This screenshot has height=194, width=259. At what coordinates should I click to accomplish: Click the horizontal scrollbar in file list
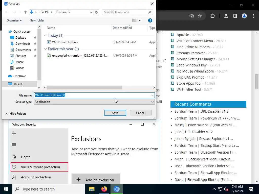(x=84, y=88)
